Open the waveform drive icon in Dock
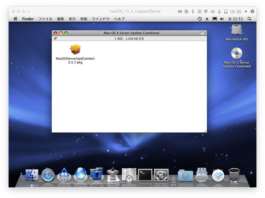 coord(201,175)
